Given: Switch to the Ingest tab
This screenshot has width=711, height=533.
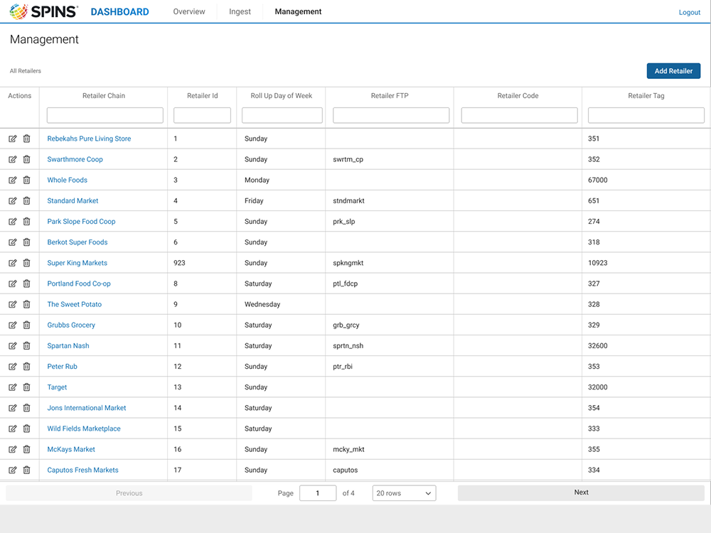Looking at the screenshot, I should pyautogui.click(x=240, y=12).
